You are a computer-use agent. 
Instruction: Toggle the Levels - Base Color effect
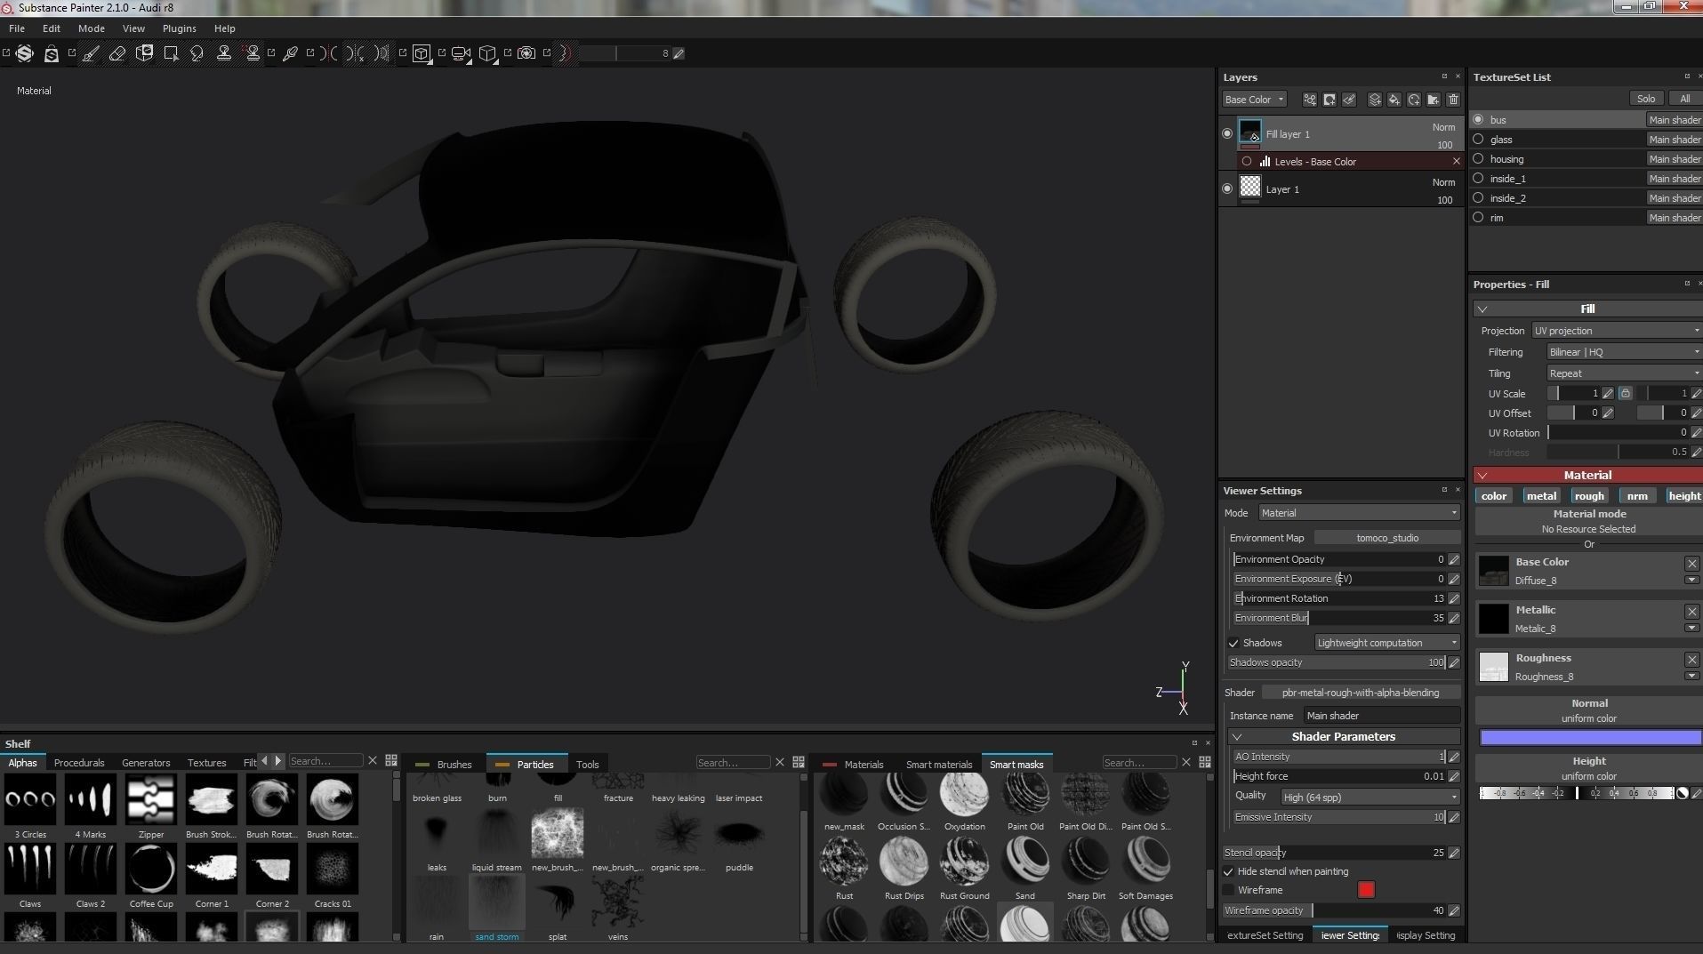pos(1247,162)
